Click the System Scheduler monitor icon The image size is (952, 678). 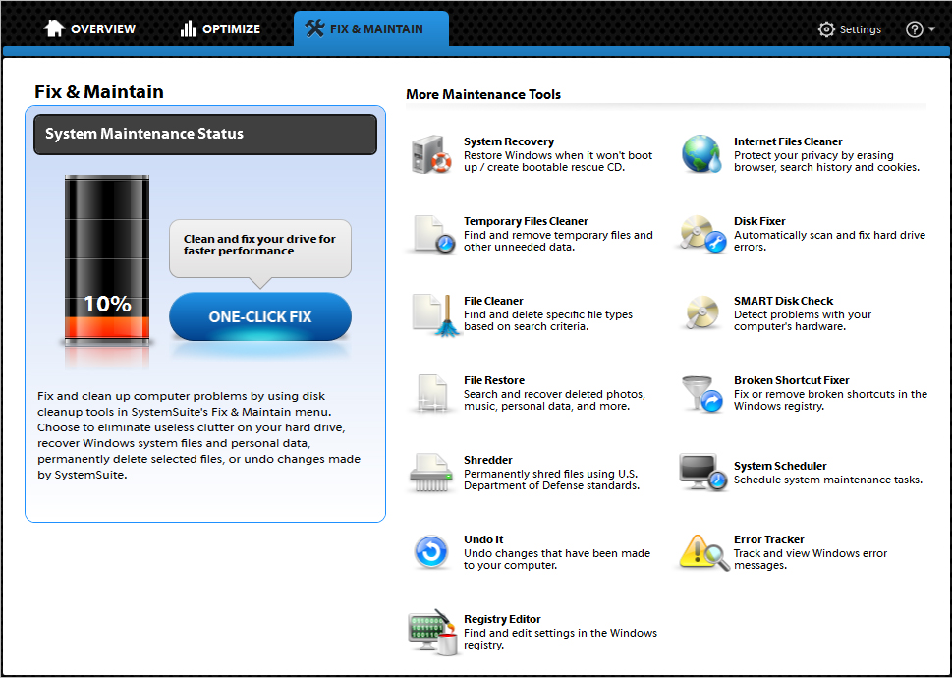(702, 473)
